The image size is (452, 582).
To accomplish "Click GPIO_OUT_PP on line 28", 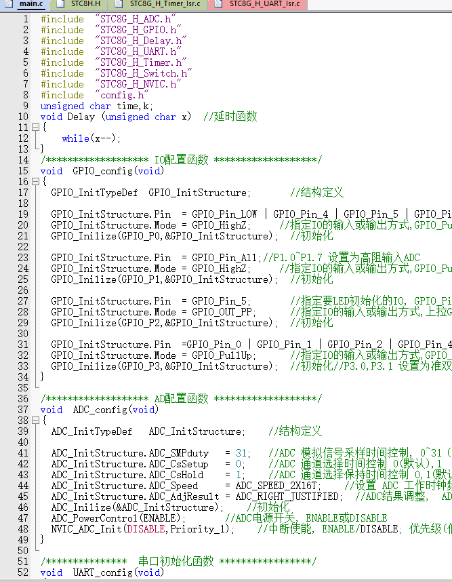I will pos(222,312).
